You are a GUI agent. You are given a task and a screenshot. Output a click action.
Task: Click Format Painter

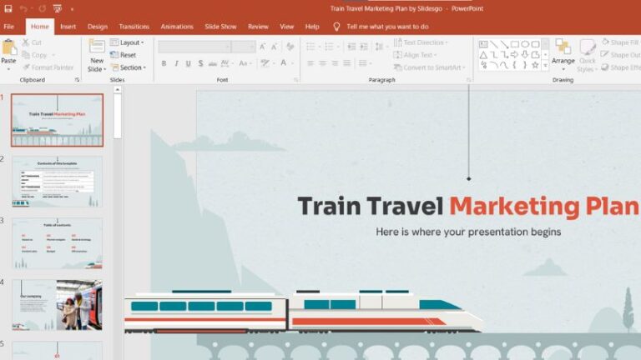coord(48,67)
